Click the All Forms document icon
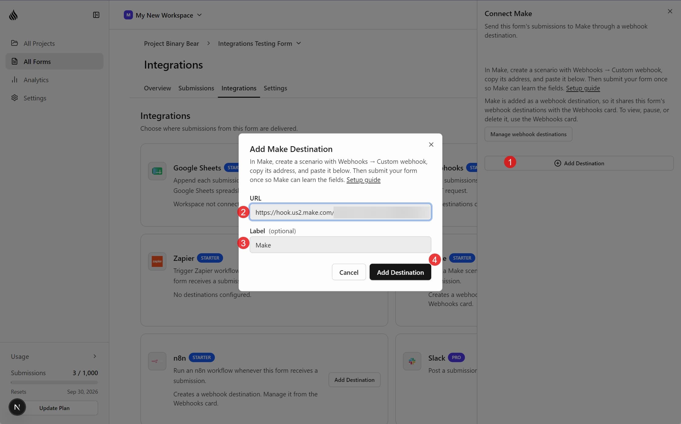Viewport: 681px width, 424px height. [x=14, y=61]
